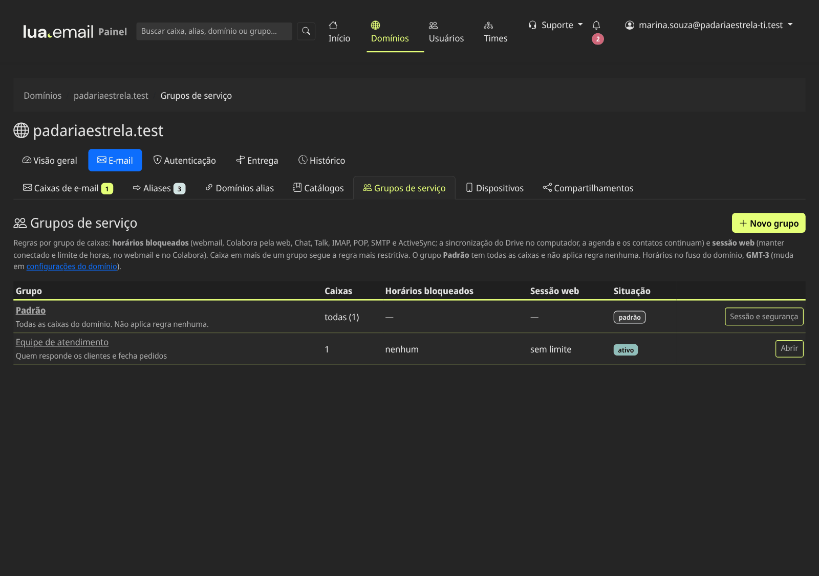This screenshot has height=576, width=819.
Task: Open Domínios in top navigation
Action: coord(390,32)
